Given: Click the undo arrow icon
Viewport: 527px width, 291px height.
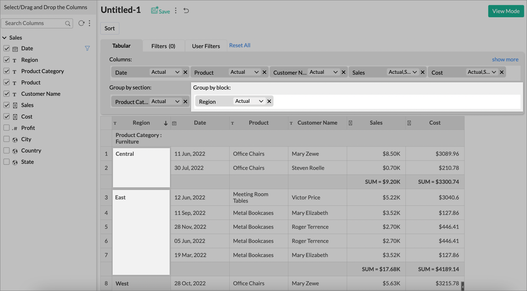Looking at the screenshot, I should [x=186, y=11].
